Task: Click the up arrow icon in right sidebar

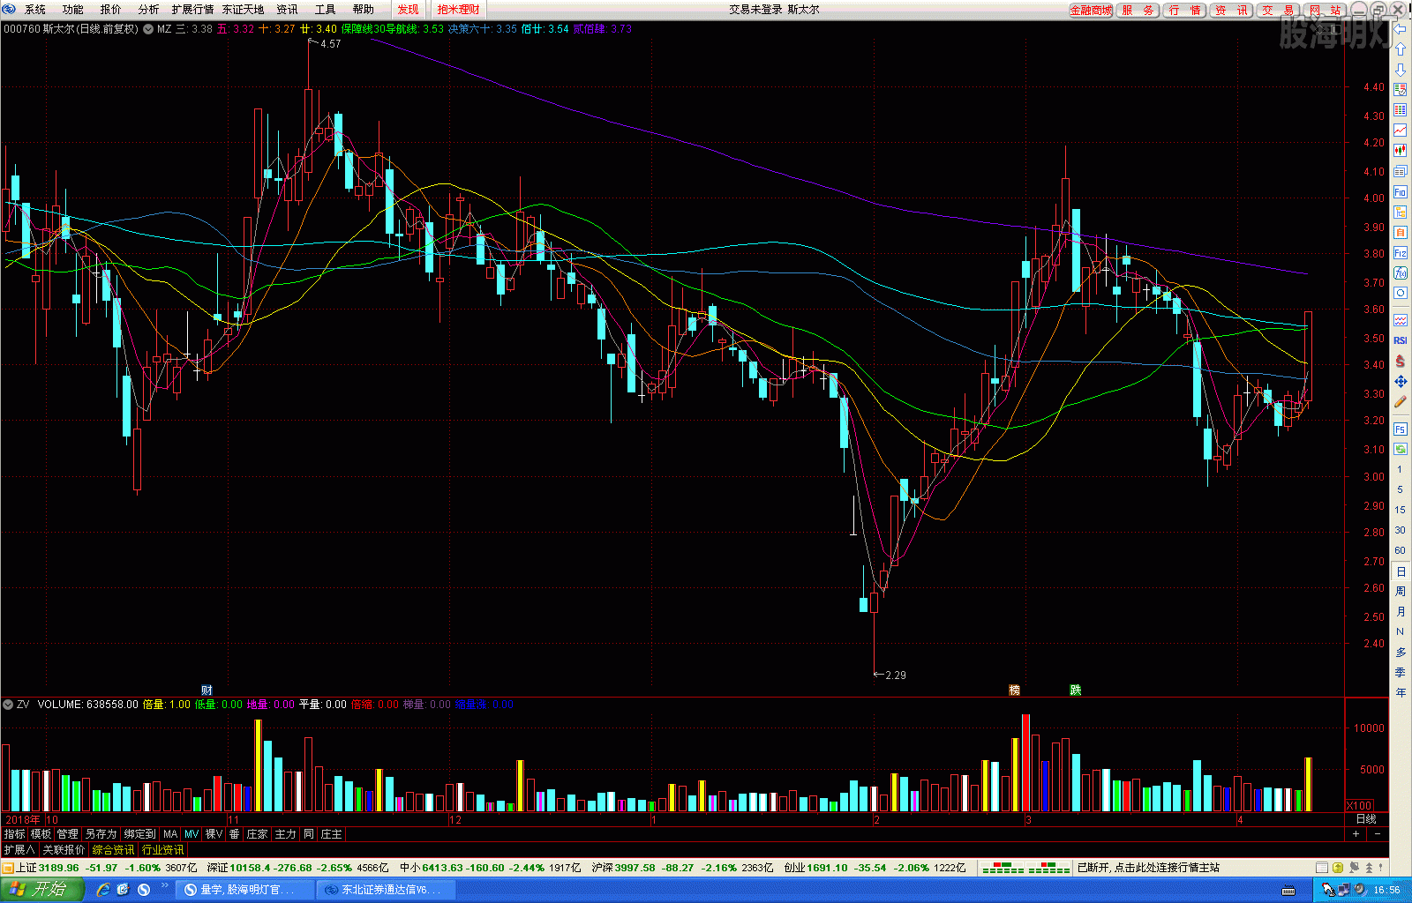Action: tap(1401, 49)
